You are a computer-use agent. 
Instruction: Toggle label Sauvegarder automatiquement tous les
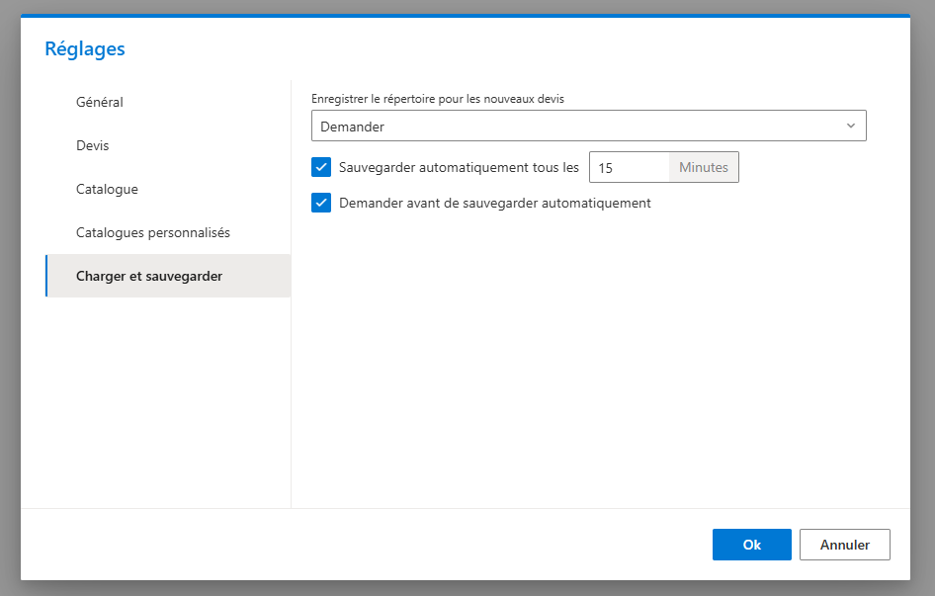pos(459,168)
